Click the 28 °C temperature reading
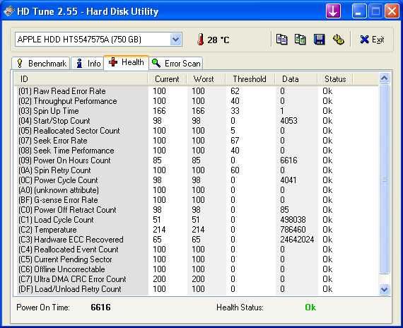Screen dimensions: 403x328 (218, 40)
